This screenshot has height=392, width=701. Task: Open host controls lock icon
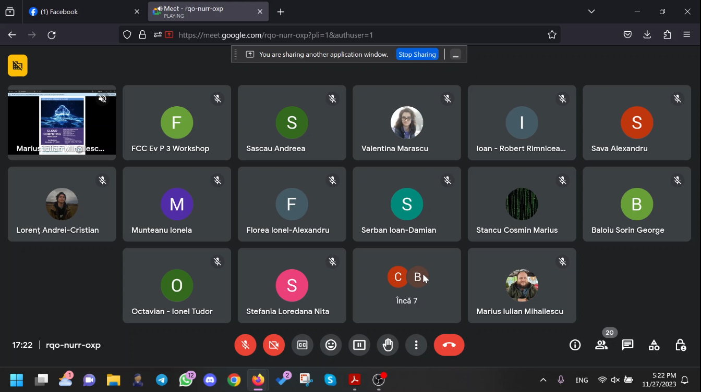[x=680, y=345]
